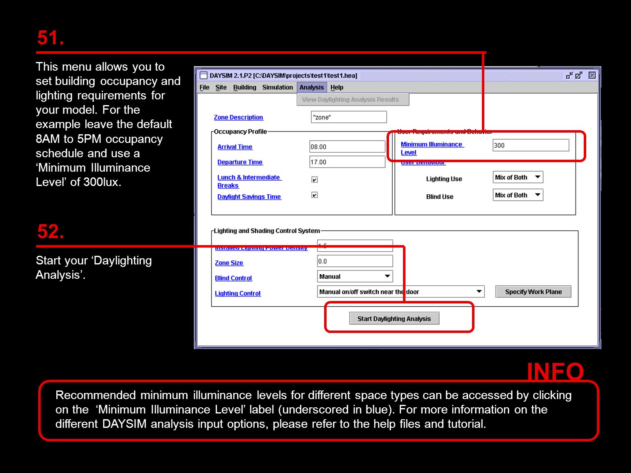
Task: Select View Daylighting Analysis Results menu entry
Action: 353,99
